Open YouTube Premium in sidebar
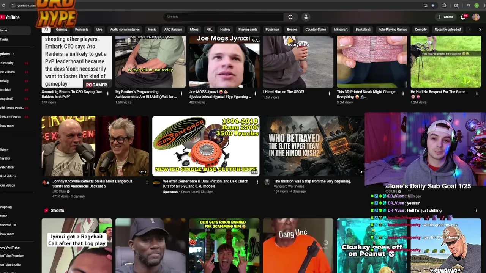The height and width of the screenshot is (273, 486). [12, 256]
